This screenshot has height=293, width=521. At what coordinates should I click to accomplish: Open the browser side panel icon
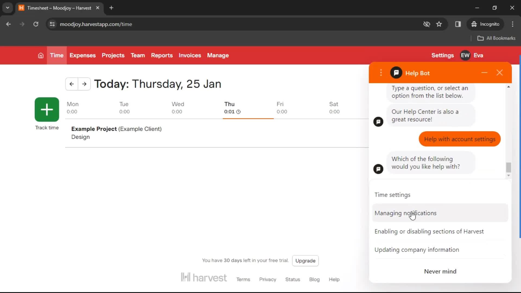458,24
